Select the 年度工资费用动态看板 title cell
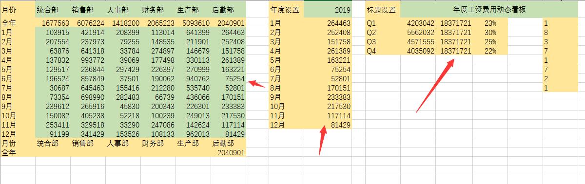This screenshot has width=585, height=184. point(489,10)
